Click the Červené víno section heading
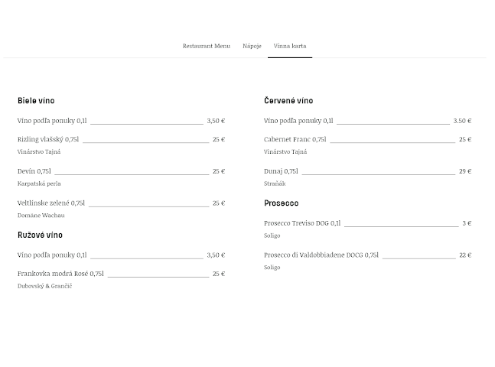Image resolution: width=495 pixels, height=367 pixels. coord(288,101)
